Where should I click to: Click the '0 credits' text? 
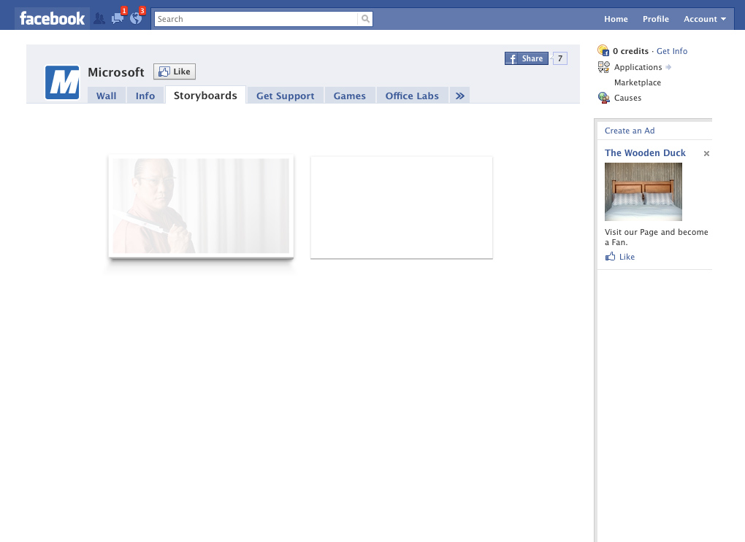(x=630, y=51)
